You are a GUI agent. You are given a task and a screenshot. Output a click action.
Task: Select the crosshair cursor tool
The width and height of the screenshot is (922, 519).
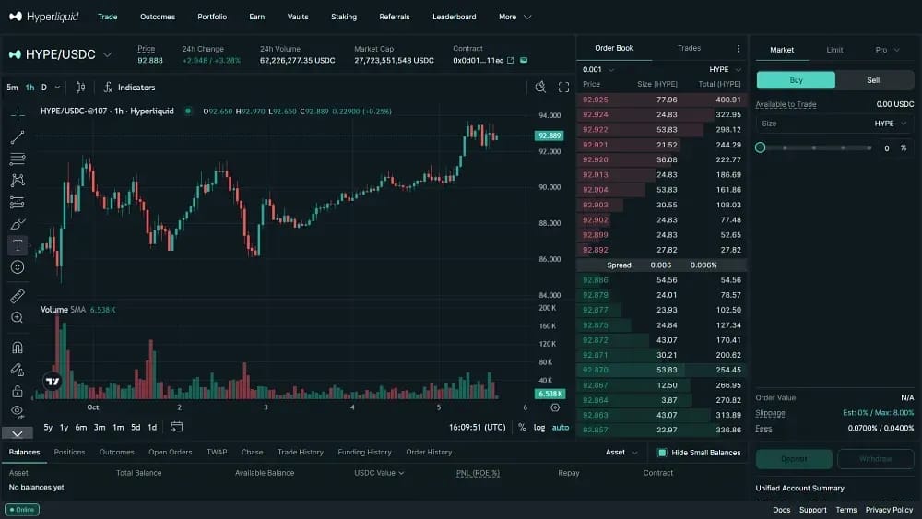(18, 114)
